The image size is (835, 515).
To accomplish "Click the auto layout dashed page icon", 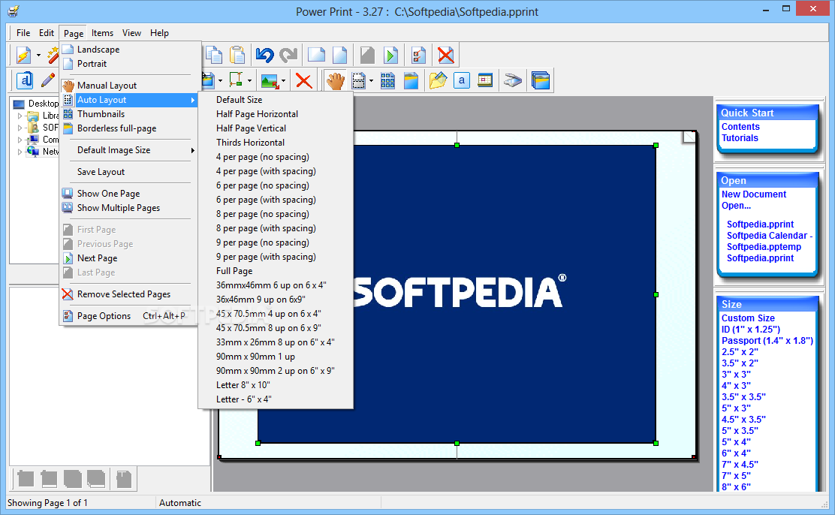I will (359, 81).
